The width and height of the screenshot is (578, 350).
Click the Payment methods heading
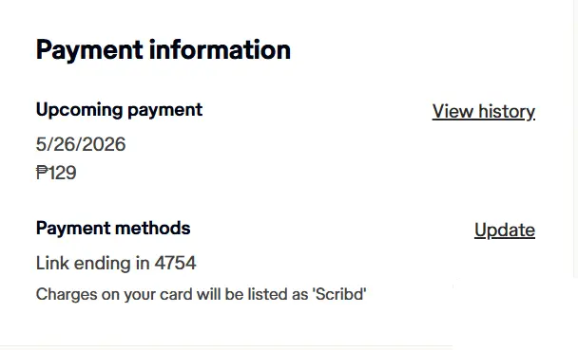tap(113, 229)
